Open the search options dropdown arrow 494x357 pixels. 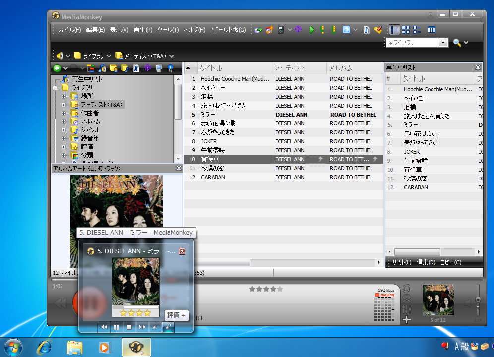pos(466,43)
